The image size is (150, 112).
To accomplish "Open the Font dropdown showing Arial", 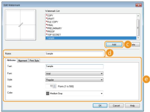I will [74, 74].
